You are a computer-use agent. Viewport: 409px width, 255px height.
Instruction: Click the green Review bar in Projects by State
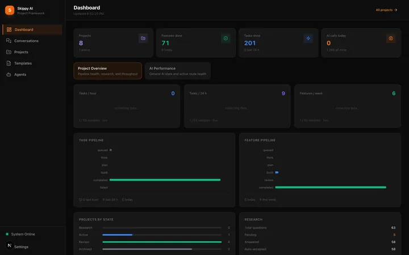pyautogui.click(x=162, y=242)
